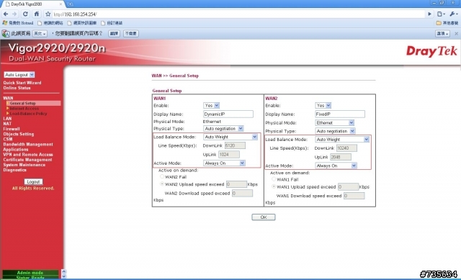Open the NAT menu

click(7, 124)
